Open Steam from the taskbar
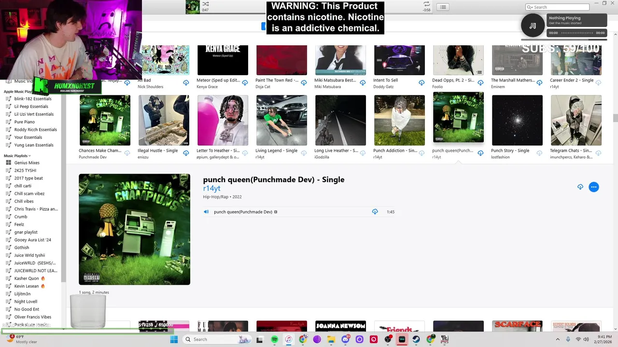Screen dimensions: 618x347 click(x=416, y=339)
